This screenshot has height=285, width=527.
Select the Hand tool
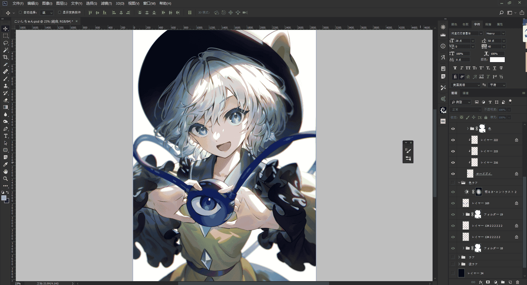coord(5,171)
